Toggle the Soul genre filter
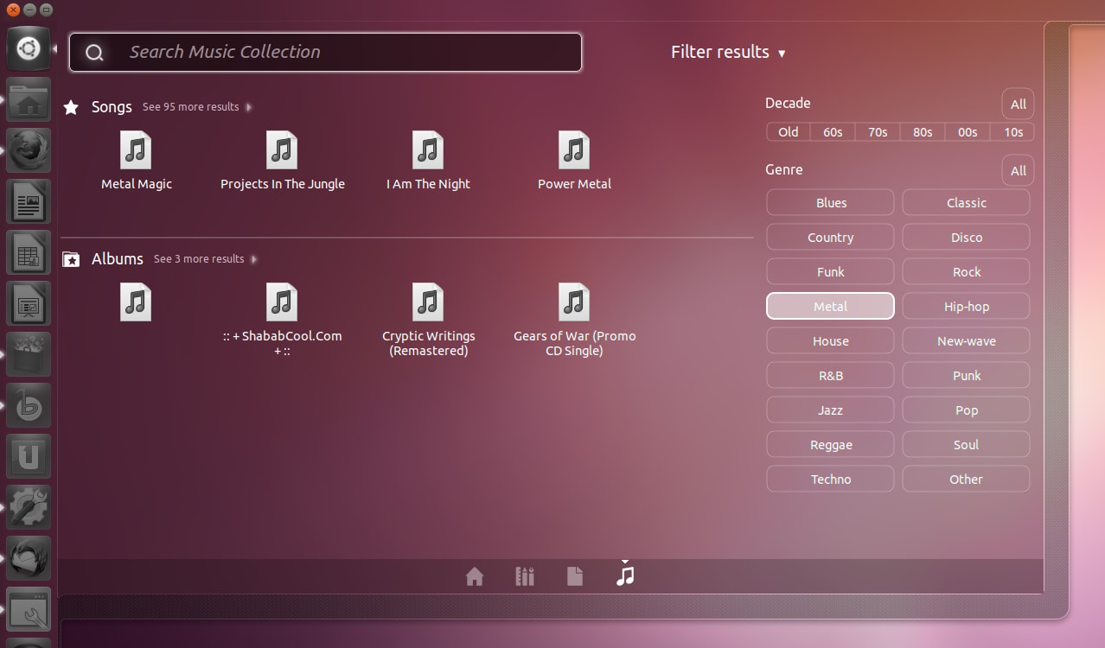The image size is (1105, 648). (966, 445)
